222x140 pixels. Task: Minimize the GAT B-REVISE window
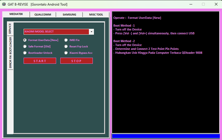[191, 4]
